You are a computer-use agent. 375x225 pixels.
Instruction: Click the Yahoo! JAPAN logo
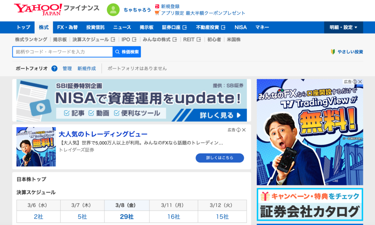(38, 9)
